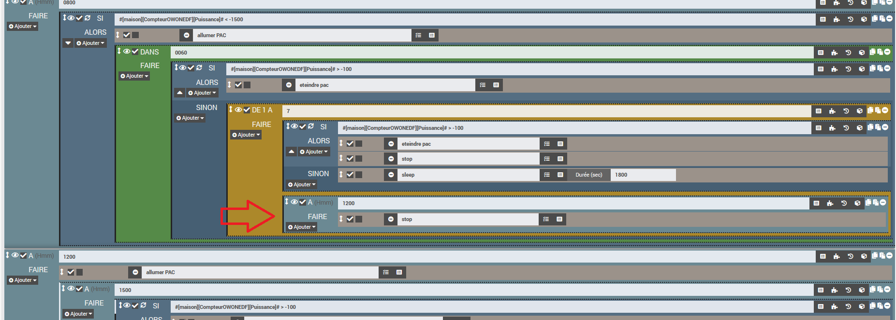Hide the DANS block with its eye icon
The height and width of the screenshot is (320, 896).
coord(127,51)
